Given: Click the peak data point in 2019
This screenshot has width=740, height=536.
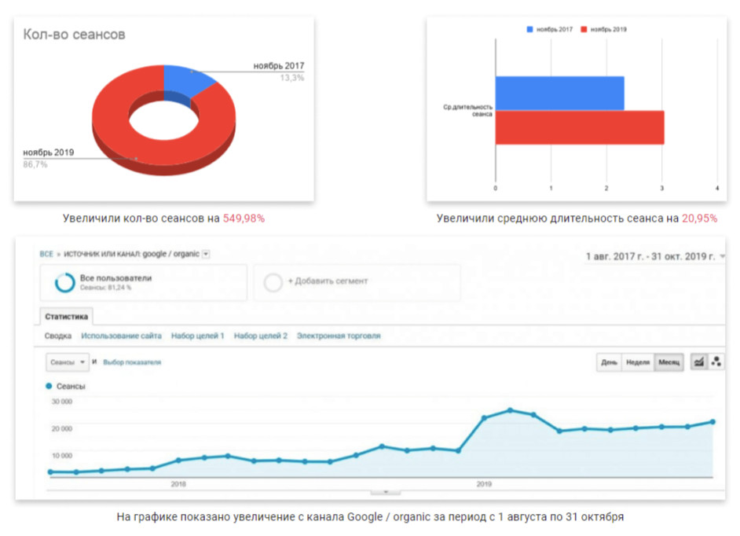Looking at the screenshot, I should pos(510,410).
